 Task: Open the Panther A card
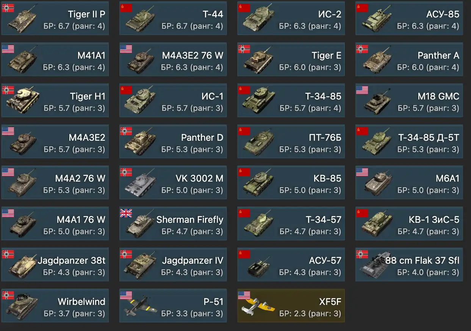409,59
